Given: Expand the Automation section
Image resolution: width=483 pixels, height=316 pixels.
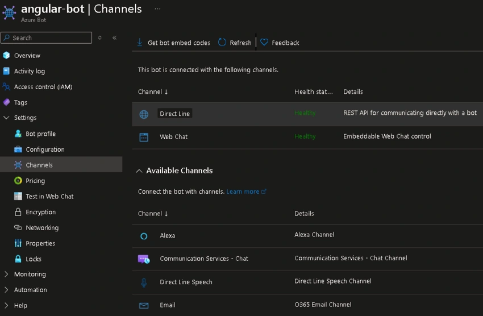Looking at the screenshot, I should (x=6, y=290).
